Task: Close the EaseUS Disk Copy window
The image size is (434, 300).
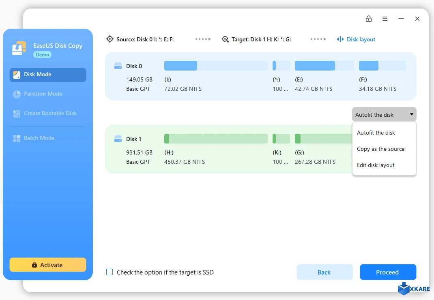Action: coord(417,19)
